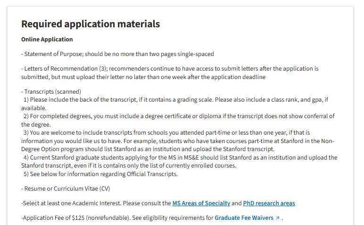Click the Required application materials heading
The width and height of the screenshot is (364, 225).
91,24
